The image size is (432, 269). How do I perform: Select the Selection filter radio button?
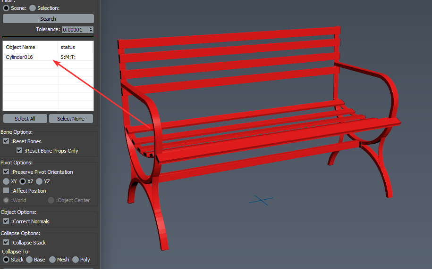[33, 8]
